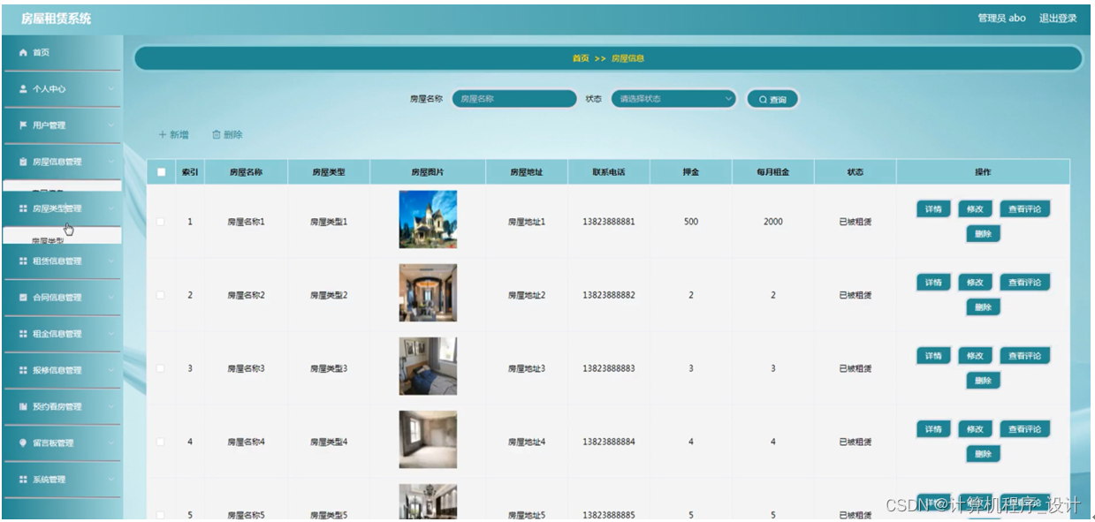Click row-level 删除 for 房屋名称3
Viewport: 1095px width, 522px height.
pos(983,381)
